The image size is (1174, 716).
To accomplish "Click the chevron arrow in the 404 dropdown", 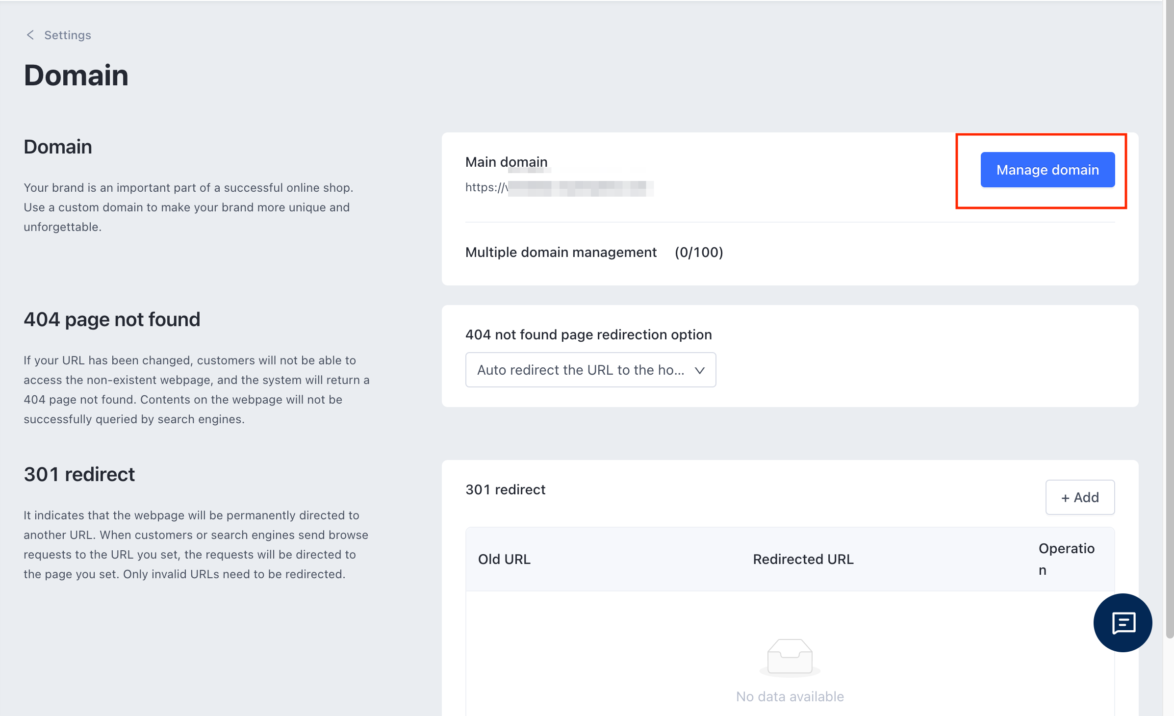I will (x=700, y=370).
